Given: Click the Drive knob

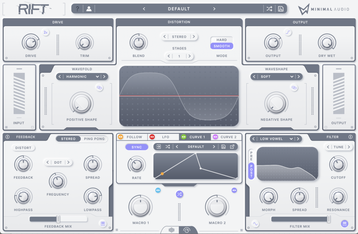Looking at the screenshot, I should (x=31, y=43).
